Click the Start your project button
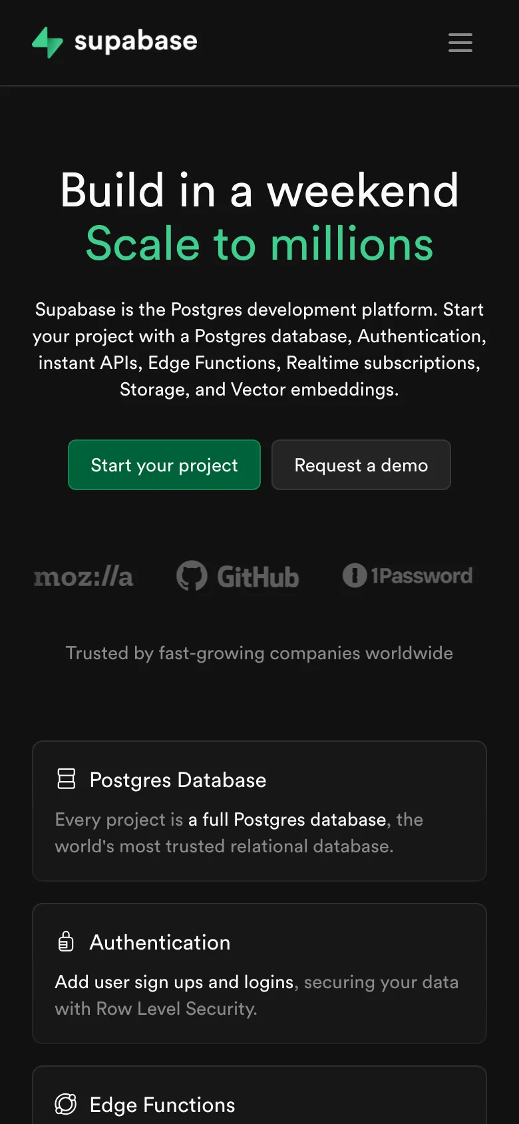 [164, 465]
